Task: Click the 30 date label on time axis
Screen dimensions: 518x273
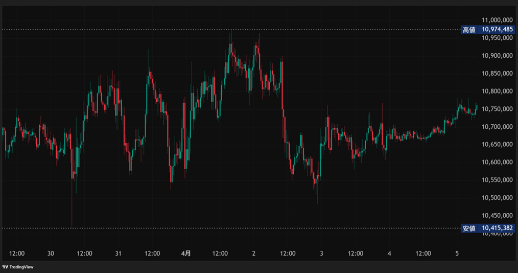Action: tap(51, 254)
